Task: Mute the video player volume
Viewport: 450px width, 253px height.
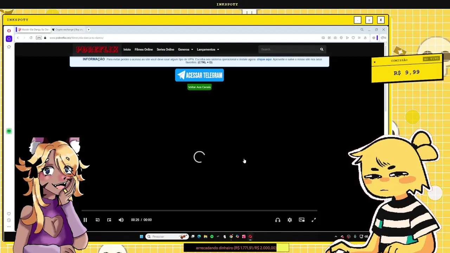Action: click(121, 220)
